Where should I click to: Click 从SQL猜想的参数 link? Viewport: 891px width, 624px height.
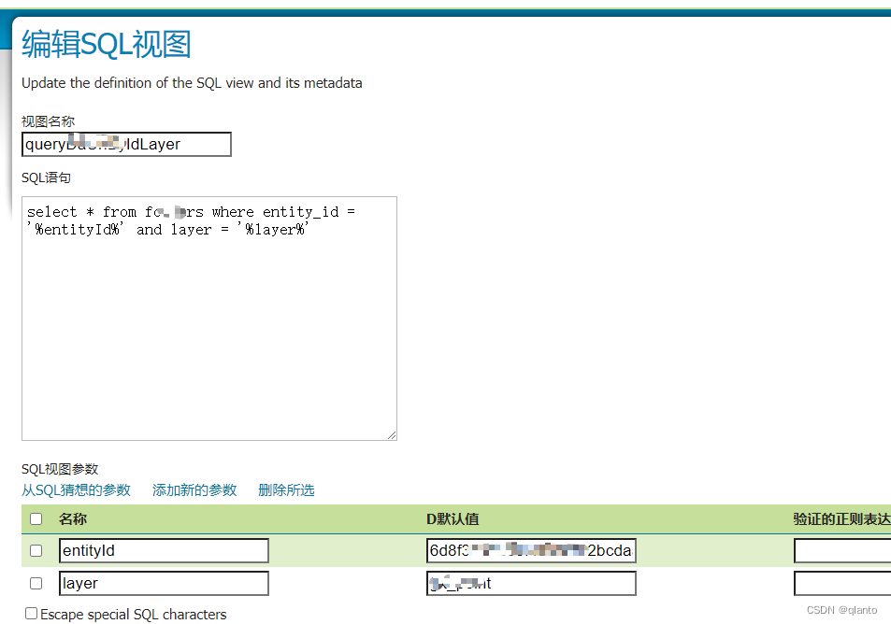point(76,489)
